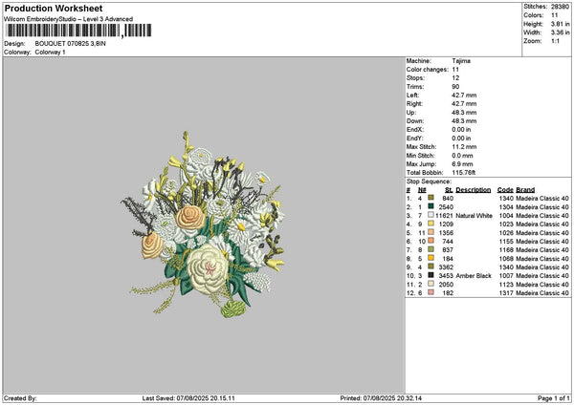Select the olive swatch in stop 9
The image size is (574, 405).
(430, 266)
